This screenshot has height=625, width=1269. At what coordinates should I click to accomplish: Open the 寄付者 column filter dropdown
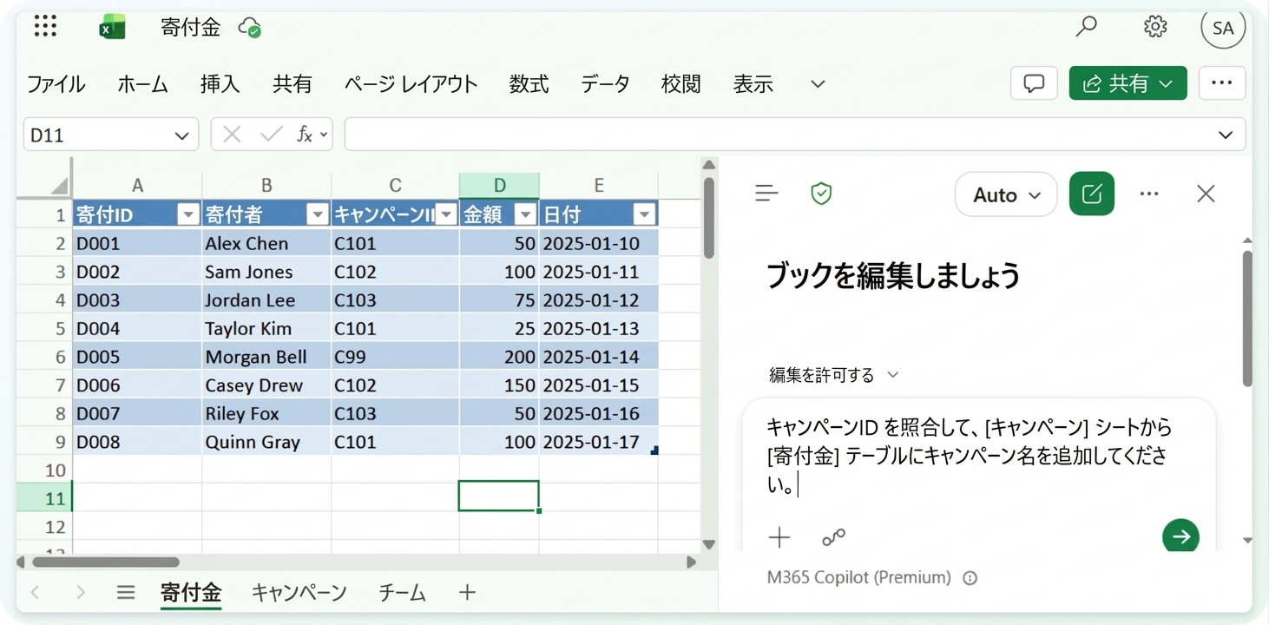[318, 214]
